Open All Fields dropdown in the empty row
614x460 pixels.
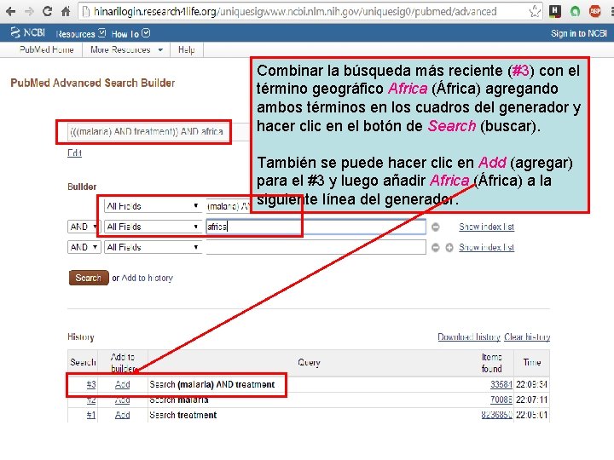pyautogui.click(x=153, y=247)
